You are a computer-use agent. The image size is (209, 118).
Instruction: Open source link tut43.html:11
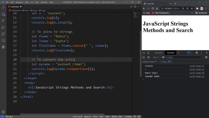(197, 66)
